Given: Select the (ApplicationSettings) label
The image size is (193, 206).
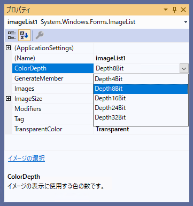Looking at the screenshot, I should click(x=44, y=48).
